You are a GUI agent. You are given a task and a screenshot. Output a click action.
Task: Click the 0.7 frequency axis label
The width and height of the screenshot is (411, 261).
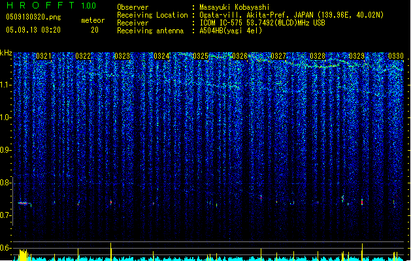[6, 215]
